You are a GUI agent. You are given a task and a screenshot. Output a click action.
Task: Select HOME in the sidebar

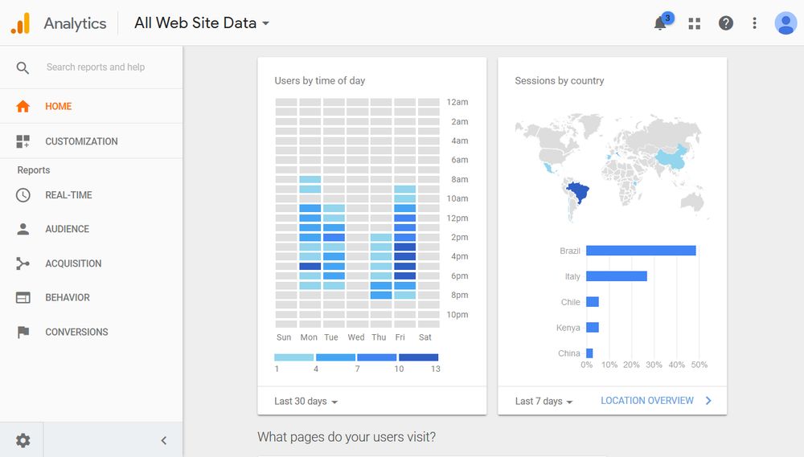click(58, 106)
